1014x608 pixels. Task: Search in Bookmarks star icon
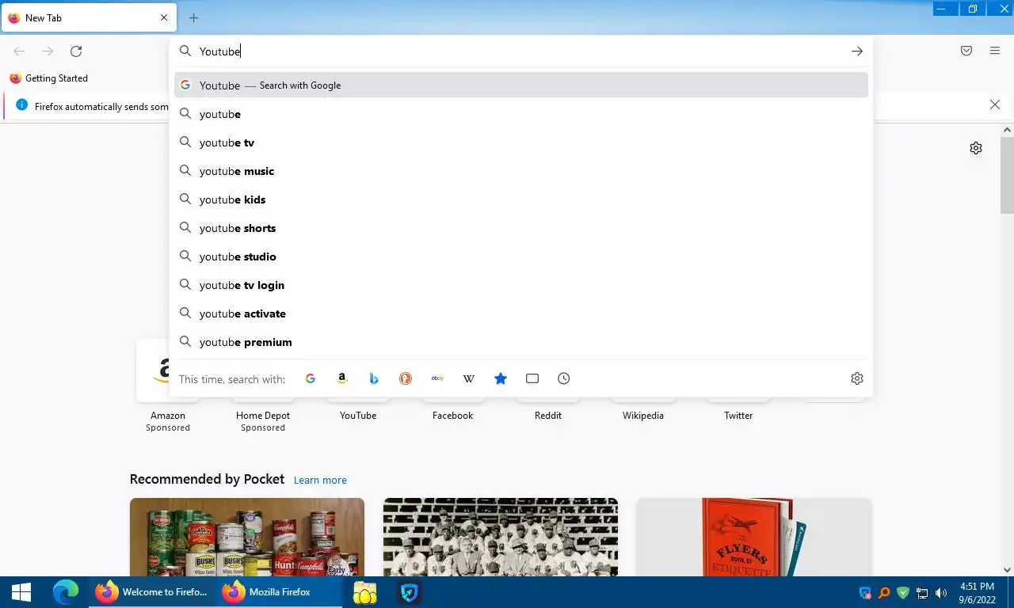501,378
